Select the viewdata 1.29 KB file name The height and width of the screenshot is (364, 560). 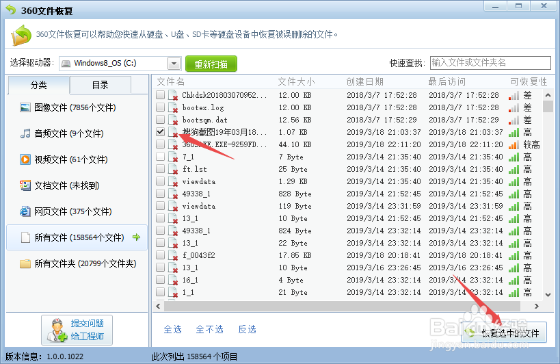click(x=198, y=181)
